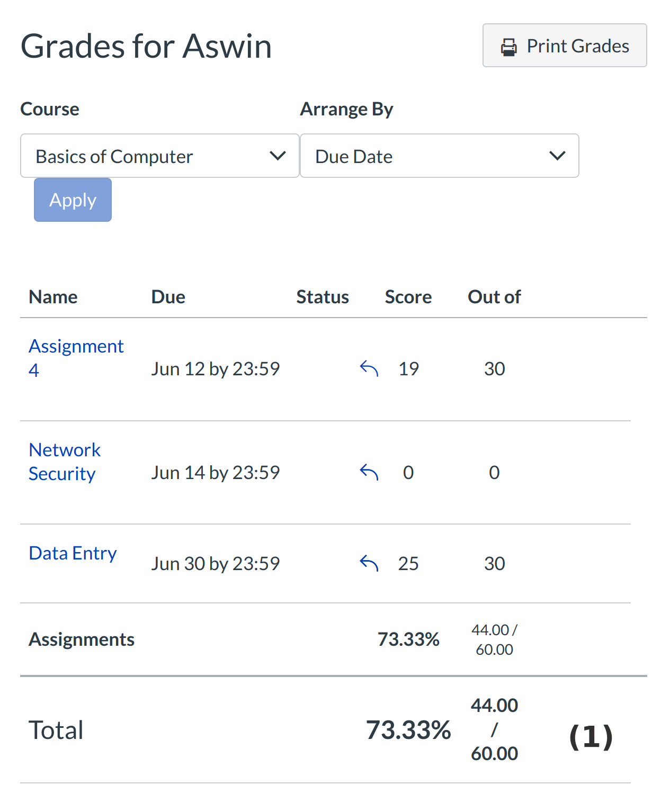Open the Assignment 4 link
Viewport: 670px width, 794px height.
(76, 358)
